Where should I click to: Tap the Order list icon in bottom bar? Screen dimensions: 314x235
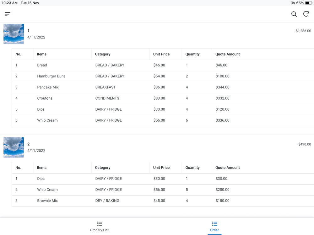pos(214,224)
